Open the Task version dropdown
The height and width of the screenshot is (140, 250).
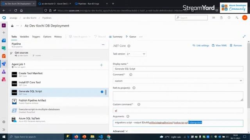click(136, 54)
